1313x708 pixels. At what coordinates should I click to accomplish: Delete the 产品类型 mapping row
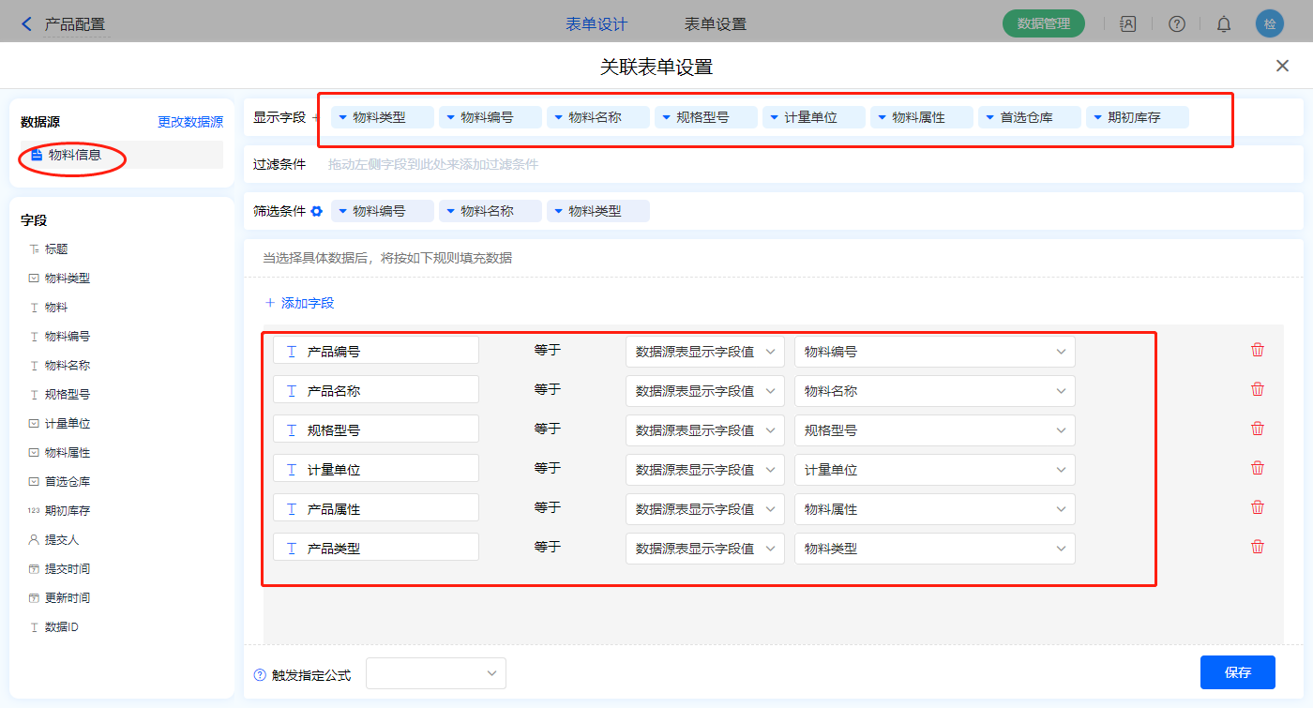tap(1258, 547)
